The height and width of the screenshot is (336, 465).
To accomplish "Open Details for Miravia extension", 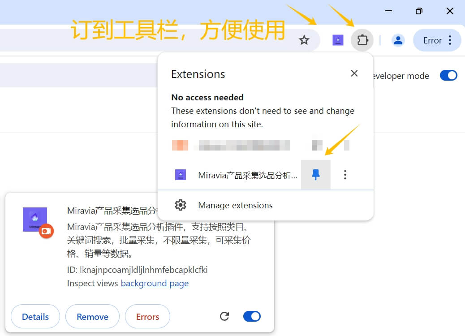I will tap(35, 316).
